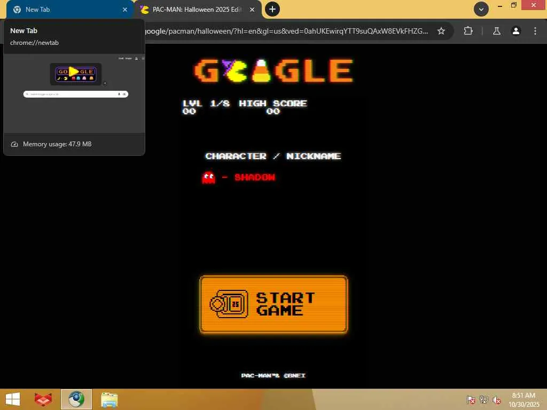Open the clock showing 8:51 AM
This screenshot has width=547, height=410.
pos(523,399)
